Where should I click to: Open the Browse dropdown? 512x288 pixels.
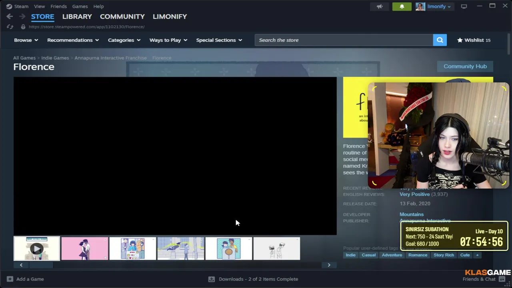pos(26,40)
